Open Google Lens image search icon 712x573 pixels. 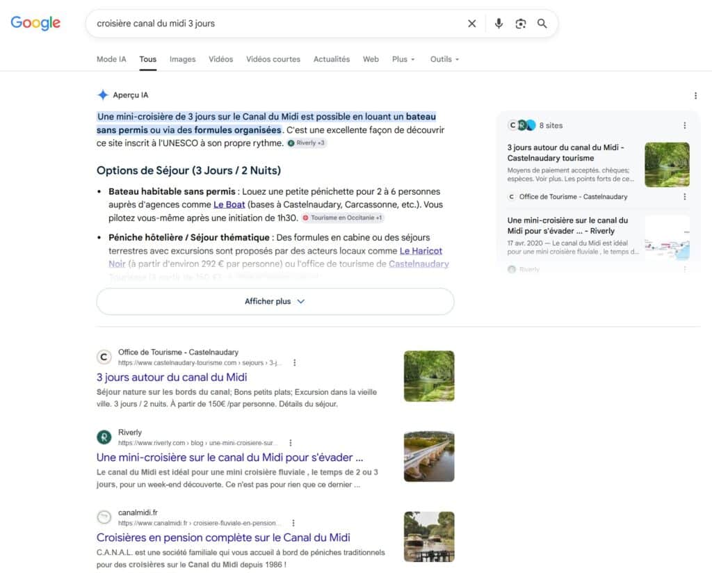point(520,24)
